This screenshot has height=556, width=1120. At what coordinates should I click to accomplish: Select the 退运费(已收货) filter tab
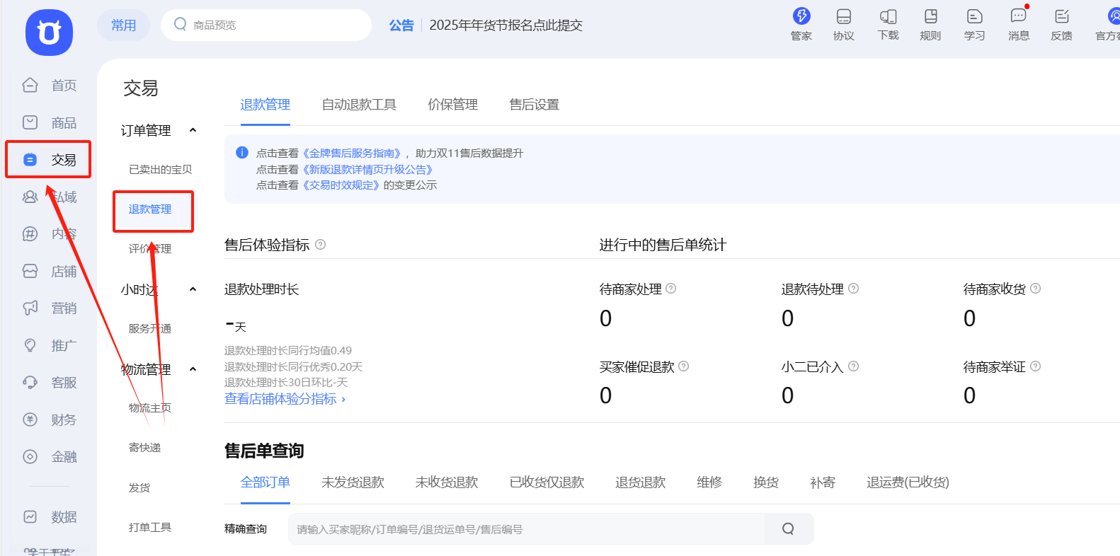point(908,482)
